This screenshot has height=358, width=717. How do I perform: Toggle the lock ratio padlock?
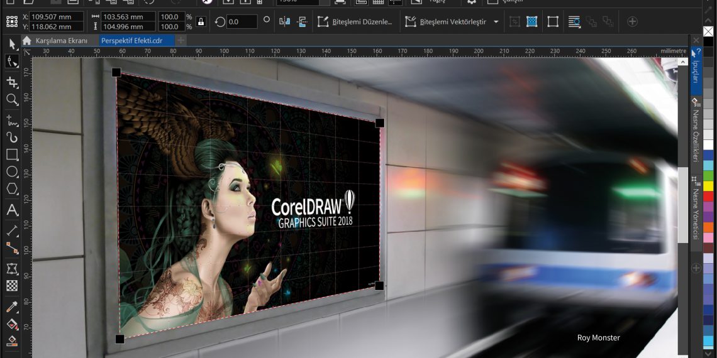tap(200, 21)
